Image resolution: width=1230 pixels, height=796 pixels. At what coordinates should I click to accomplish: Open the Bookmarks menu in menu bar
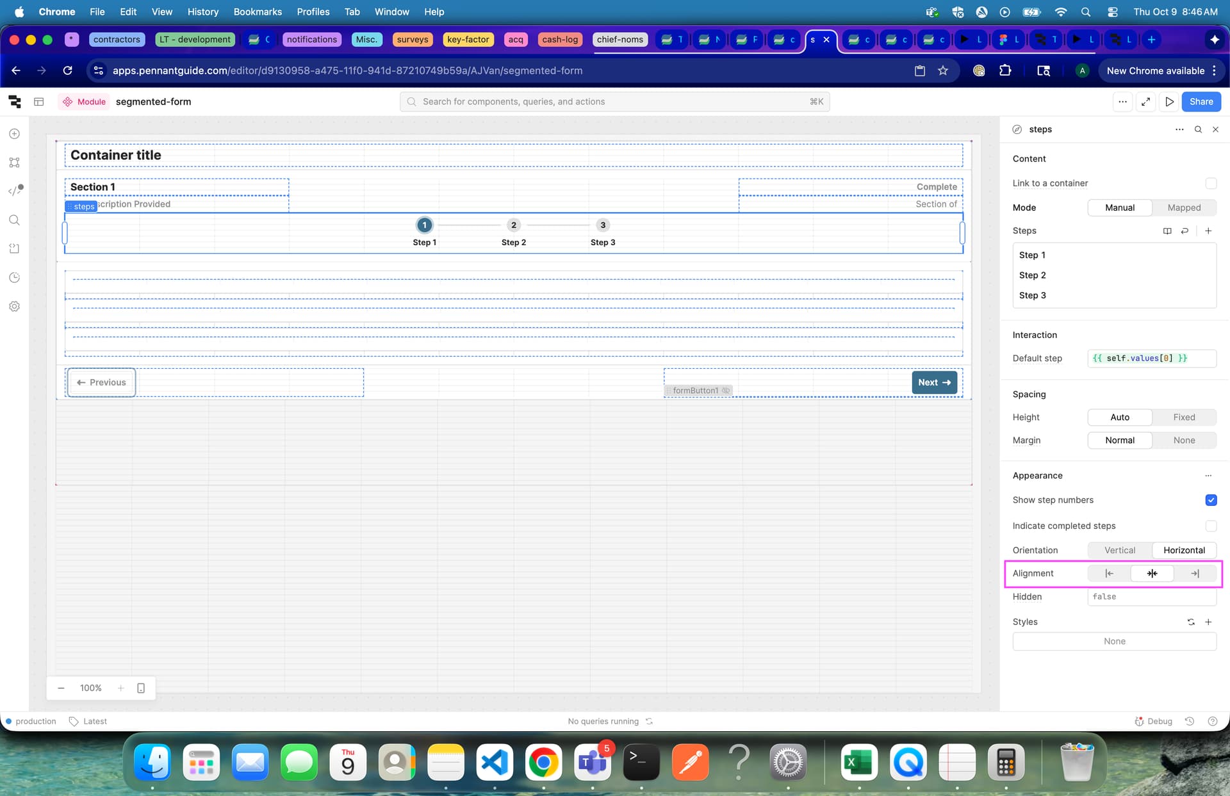258,12
